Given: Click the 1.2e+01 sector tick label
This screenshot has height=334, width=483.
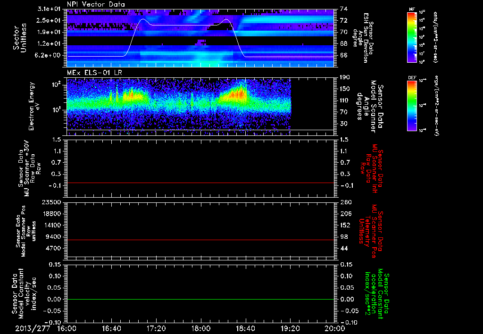Looking at the screenshot, I should click(x=49, y=43).
